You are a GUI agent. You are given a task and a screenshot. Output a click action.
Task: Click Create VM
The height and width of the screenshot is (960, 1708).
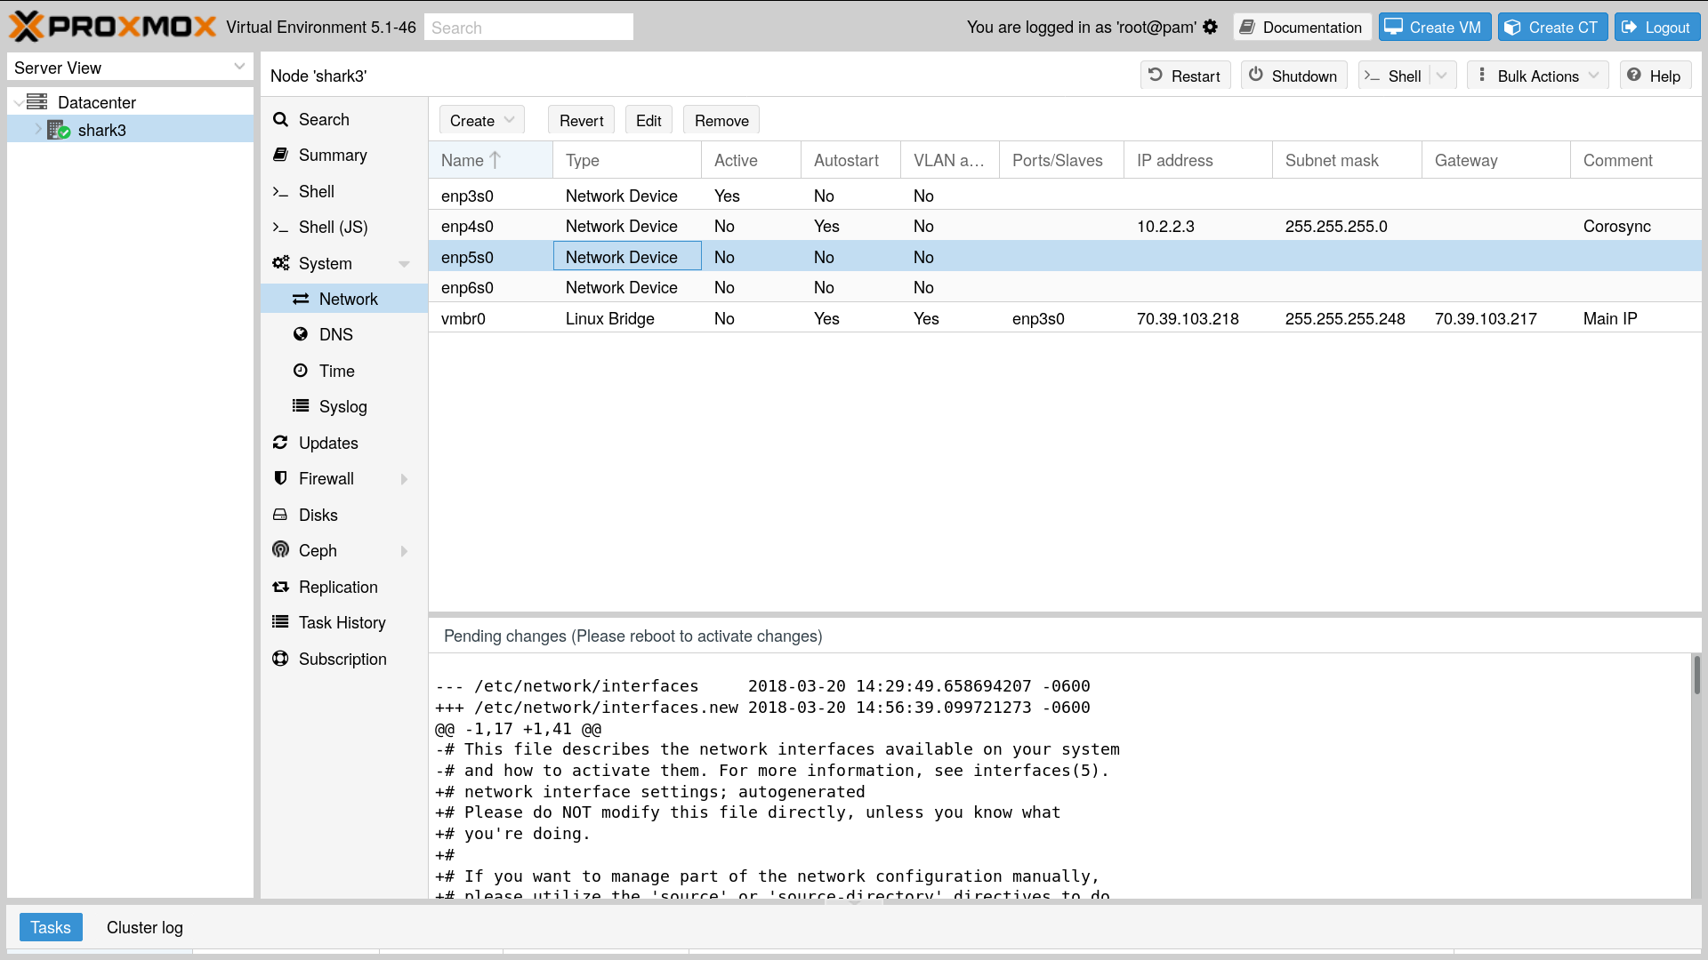click(1434, 28)
